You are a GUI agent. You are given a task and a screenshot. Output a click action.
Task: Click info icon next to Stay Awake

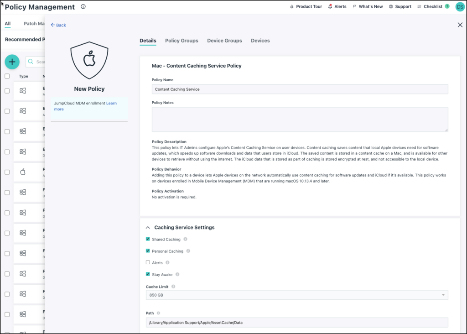[x=177, y=275]
